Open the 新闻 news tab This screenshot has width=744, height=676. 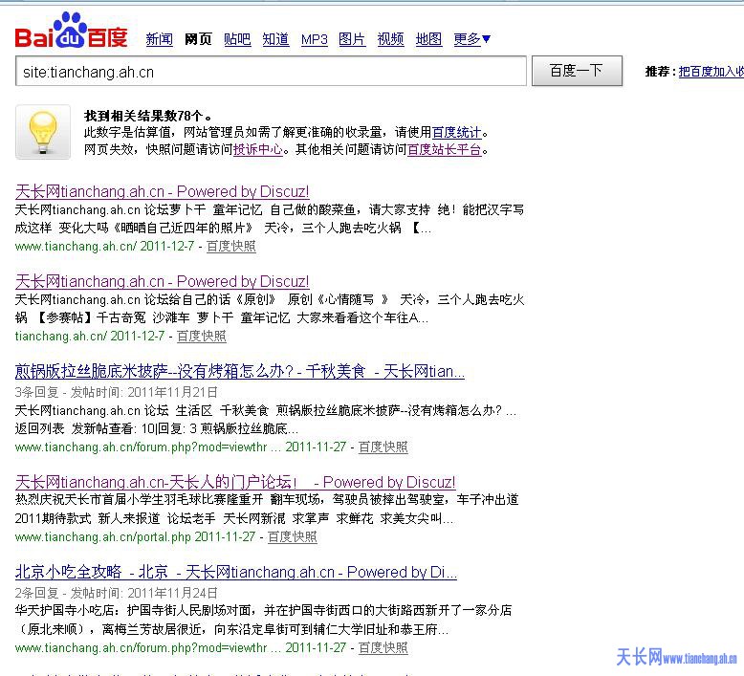(x=159, y=39)
